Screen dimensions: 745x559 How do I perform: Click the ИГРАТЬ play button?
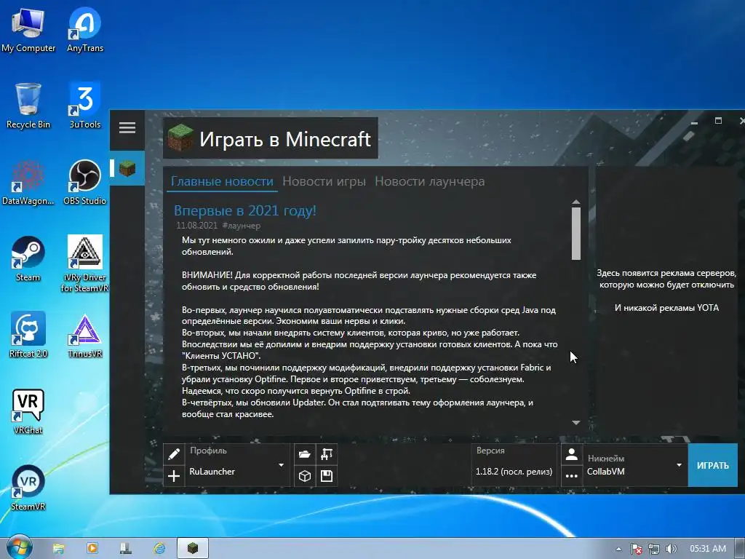[713, 465]
